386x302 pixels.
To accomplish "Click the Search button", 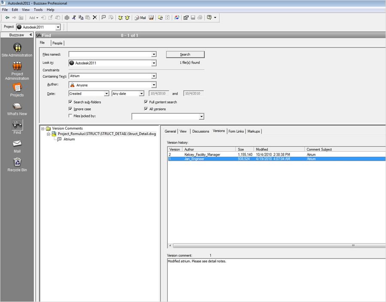I will click(185, 55).
